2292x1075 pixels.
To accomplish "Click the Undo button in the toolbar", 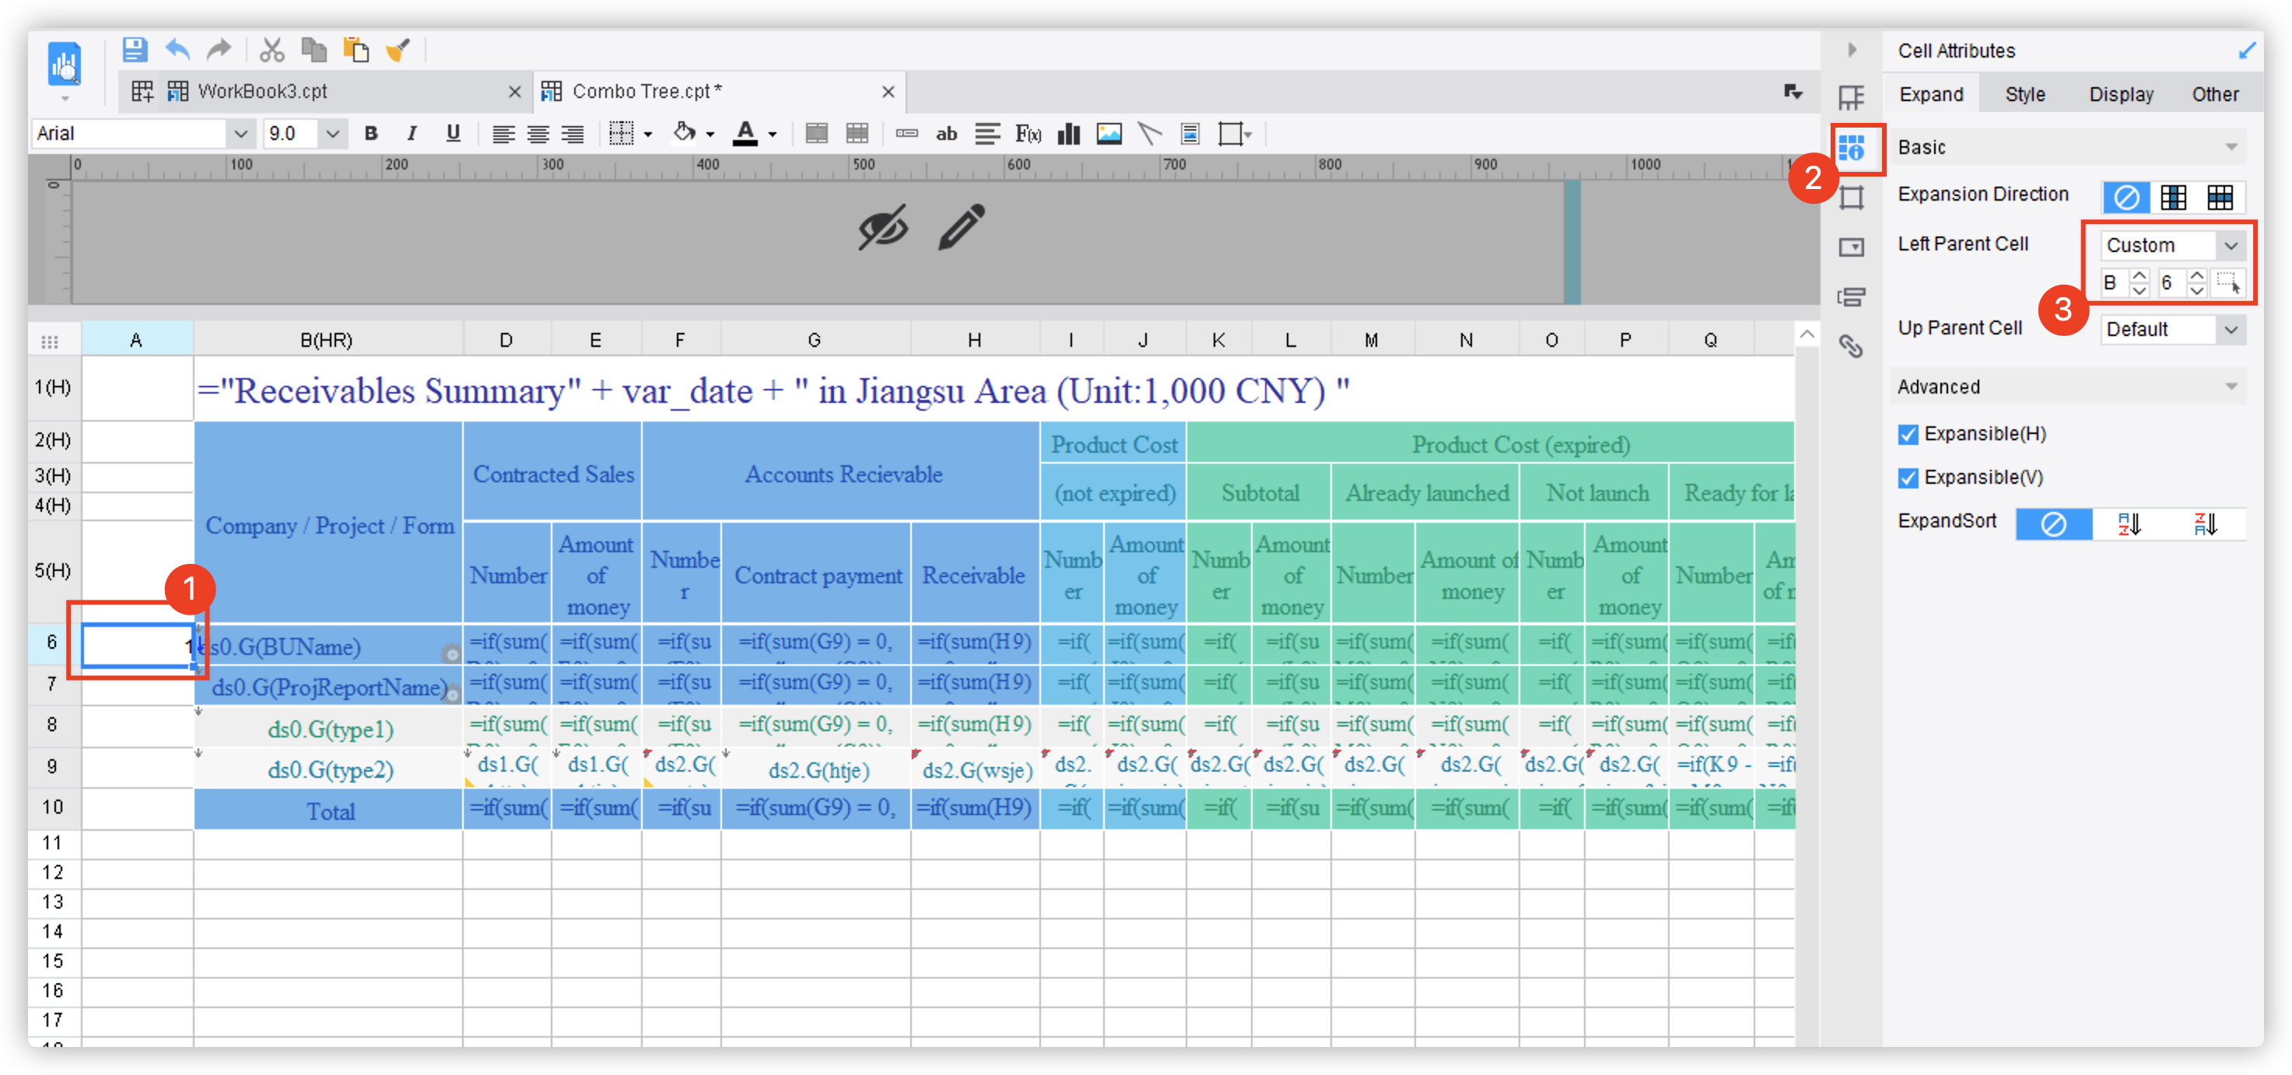I will click(x=177, y=50).
